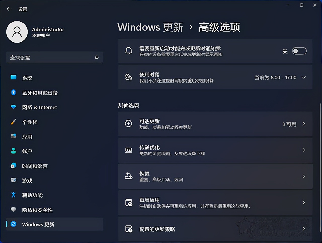Click the plus circle icon for 可选更新
Screen dimensions: 322x243
click(129, 124)
